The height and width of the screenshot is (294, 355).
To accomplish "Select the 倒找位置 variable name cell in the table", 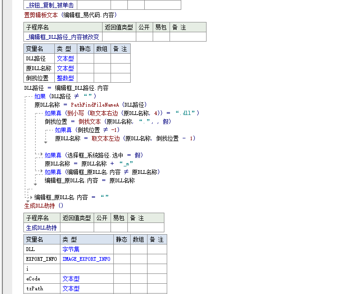I will (x=39, y=78).
